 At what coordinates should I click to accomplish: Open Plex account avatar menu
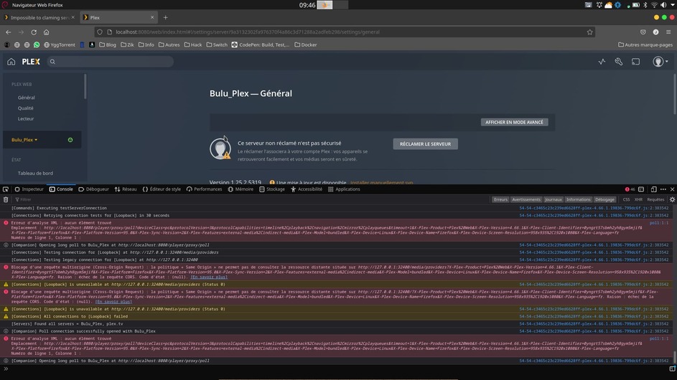click(x=660, y=62)
